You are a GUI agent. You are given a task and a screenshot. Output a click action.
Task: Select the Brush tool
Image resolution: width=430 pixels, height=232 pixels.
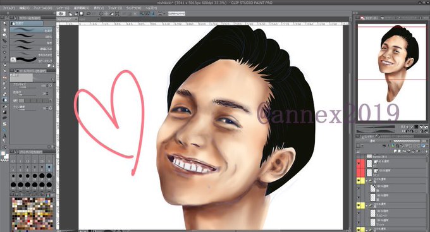pyautogui.click(x=4, y=77)
